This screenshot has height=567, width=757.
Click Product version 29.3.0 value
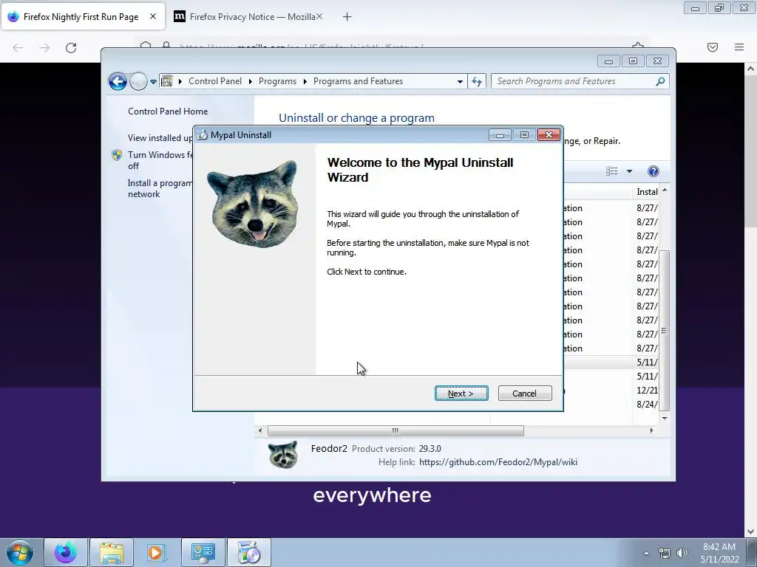coord(430,449)
